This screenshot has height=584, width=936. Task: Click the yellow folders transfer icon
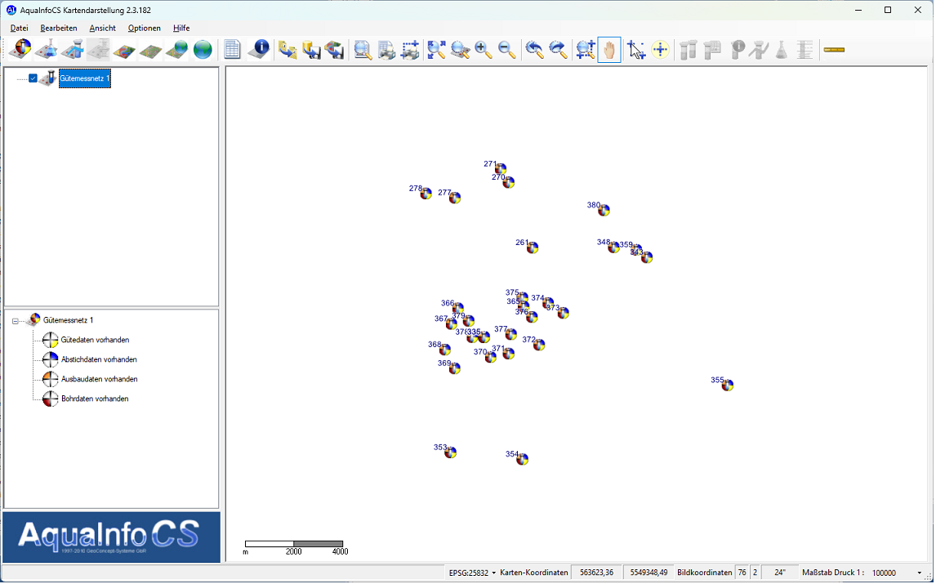(288, 50)
